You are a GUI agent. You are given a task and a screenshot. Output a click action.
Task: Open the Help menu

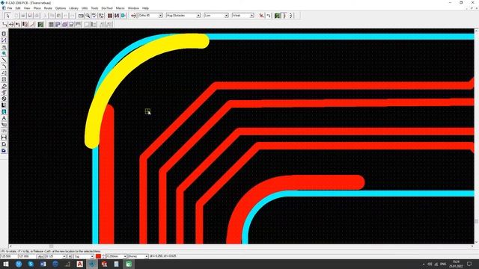tap(145, 8)
